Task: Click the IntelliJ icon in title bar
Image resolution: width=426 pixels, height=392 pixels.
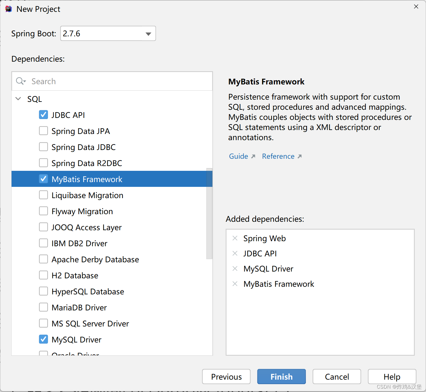Action: point(9,9)
